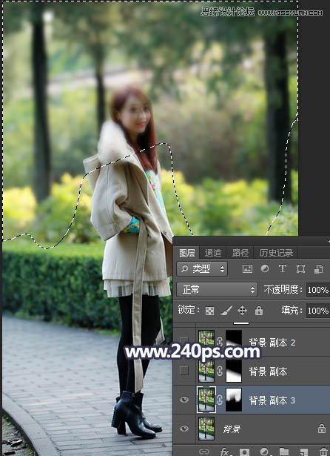Delete layer trash icon

click(x=323, y=452)
